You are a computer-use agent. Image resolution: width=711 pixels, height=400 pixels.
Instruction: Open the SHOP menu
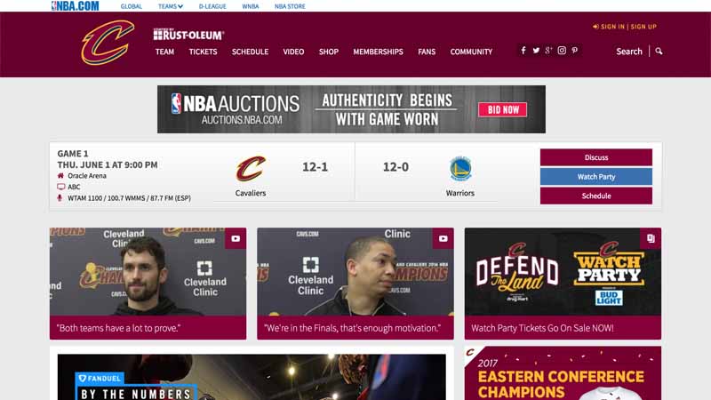point(329,52)
